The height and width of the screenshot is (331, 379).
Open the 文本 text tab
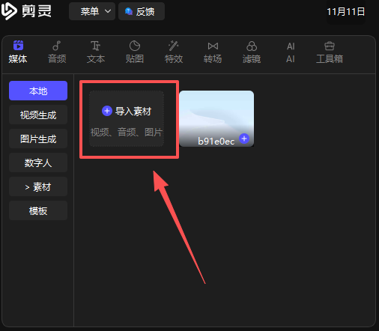pyautogui.click(x=96, y=52)
